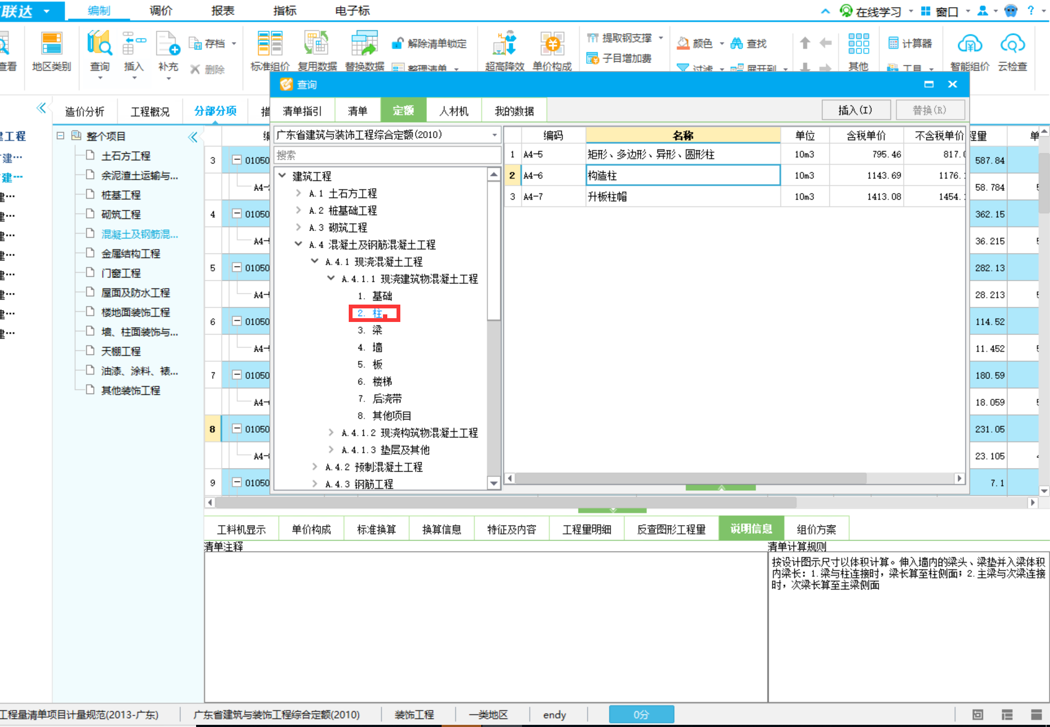Image resolution: width=1050 pixels, height=727 pixels.
Task: Switch to the 人材机 tab
Action: (454, 111)
